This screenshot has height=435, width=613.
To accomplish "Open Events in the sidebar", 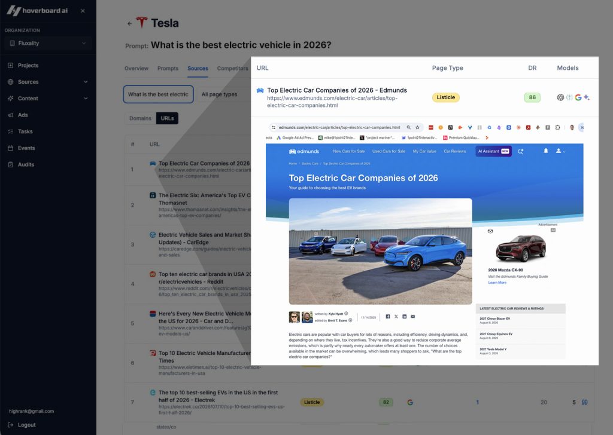I will pyautogui.click(x=26, y=148).
